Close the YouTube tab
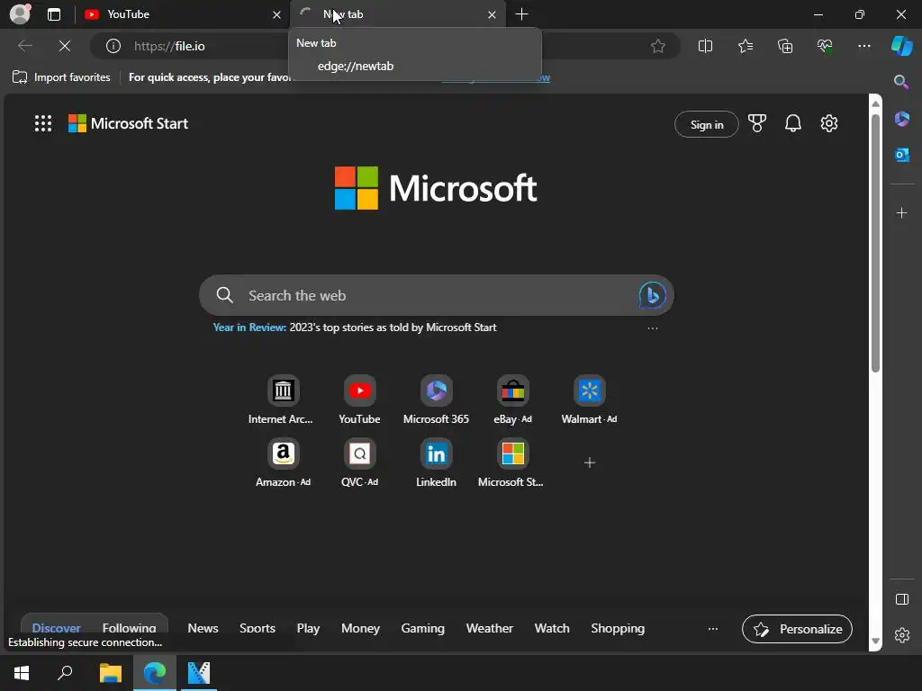Screen dimensions: 922x691 click(x=276, y=14)
